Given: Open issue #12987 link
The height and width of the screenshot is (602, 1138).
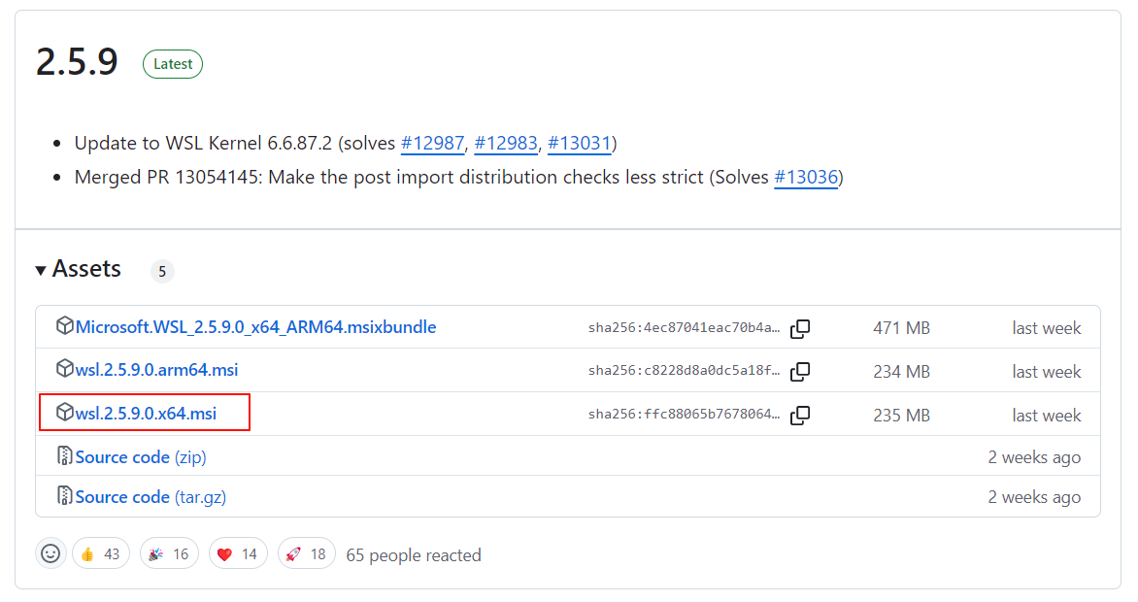Looking at the screenshot, I should coord(432,143).
